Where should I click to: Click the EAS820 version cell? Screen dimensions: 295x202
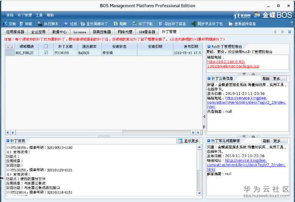click(x=89, y=53)
